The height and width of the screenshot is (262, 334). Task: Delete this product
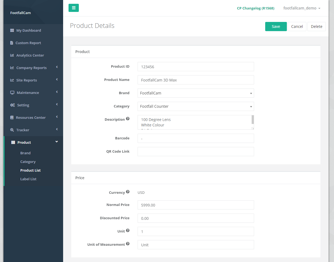coord(316,27)
